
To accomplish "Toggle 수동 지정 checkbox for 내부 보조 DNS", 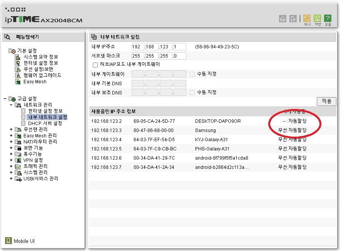I will coord(192,93).
